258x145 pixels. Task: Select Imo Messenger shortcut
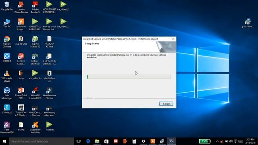(7, 93)
